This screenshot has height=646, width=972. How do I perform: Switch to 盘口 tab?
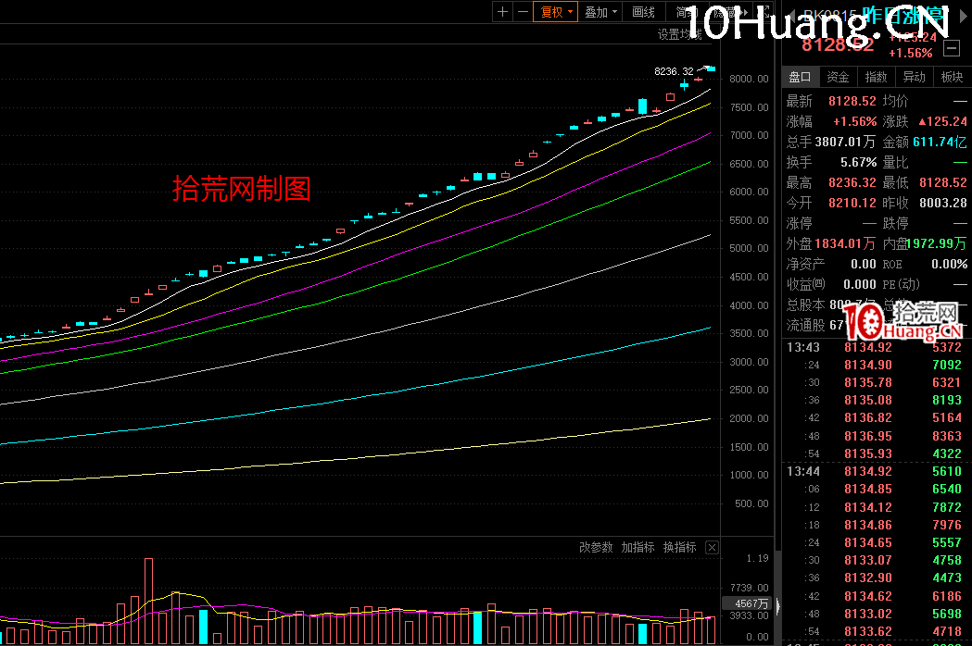coord(800,77)
